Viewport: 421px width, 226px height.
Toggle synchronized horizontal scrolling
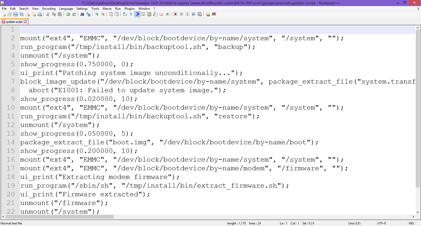[117, 14]
